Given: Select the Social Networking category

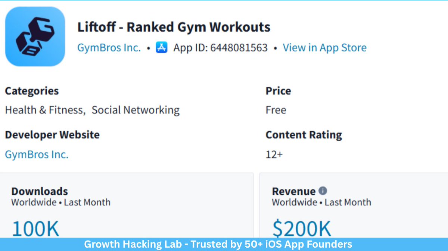Looking at the screenshot, I should pos(136,110).
